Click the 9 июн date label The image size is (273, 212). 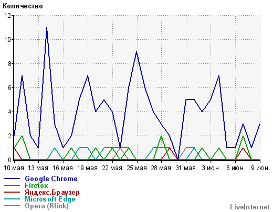260,168
